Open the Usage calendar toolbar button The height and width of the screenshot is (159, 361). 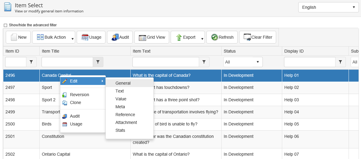pyautogui.click(x=91, y=37)
